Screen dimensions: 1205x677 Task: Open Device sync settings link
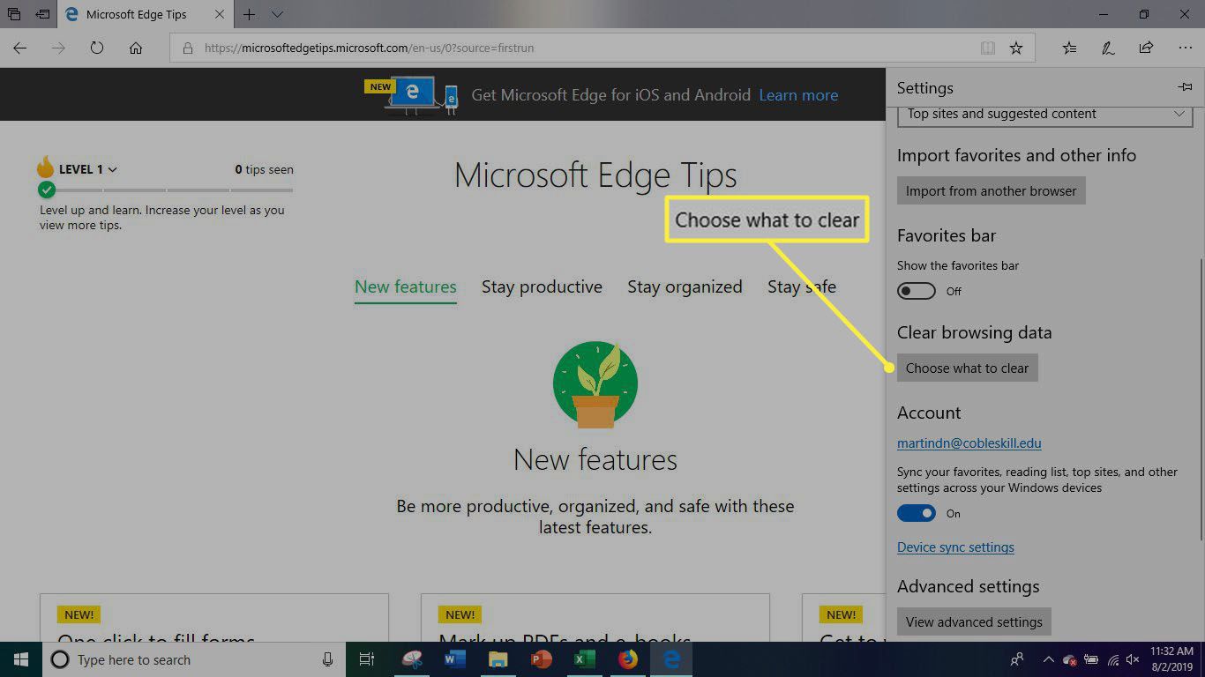coord(955,547)
